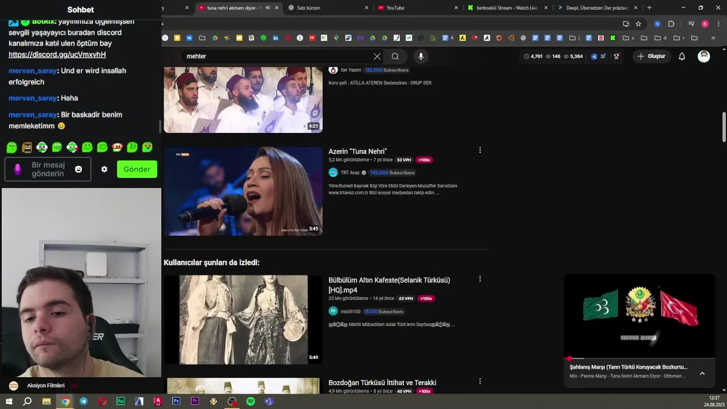Screen dimensions: 727x409
Task: Open a new browser tab
Action: click(x=649, y=8)
